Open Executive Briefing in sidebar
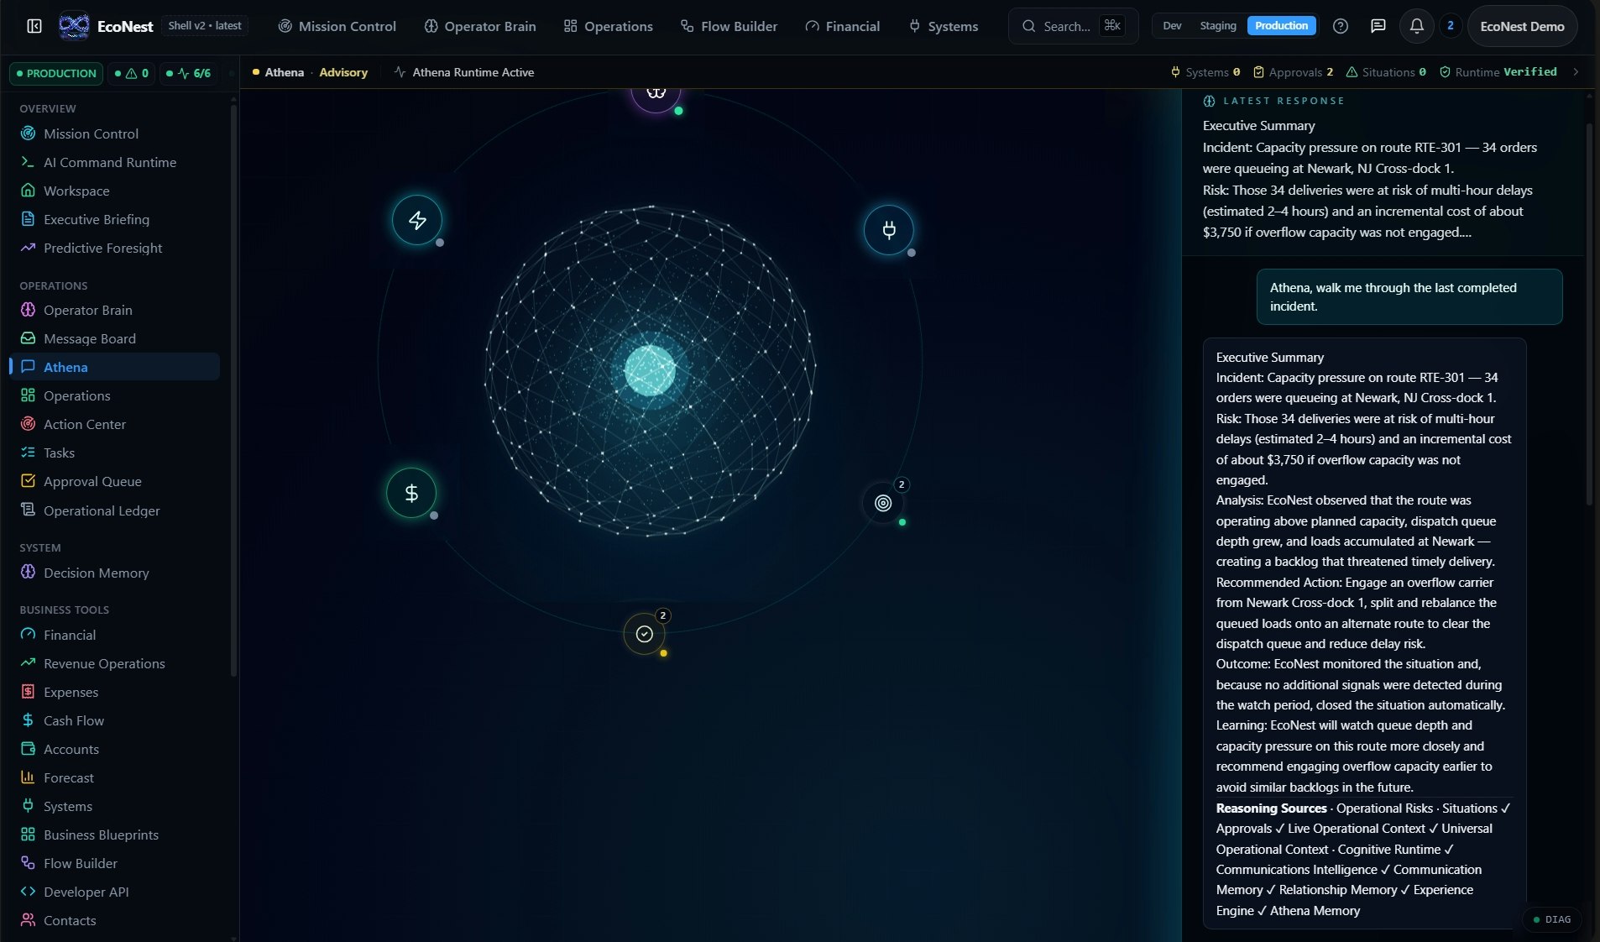 (115, 219)
